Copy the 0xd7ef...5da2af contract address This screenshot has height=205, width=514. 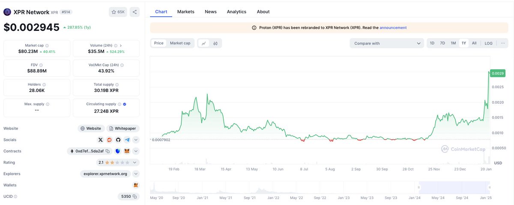pyautogui.click(x=108, y=151)
